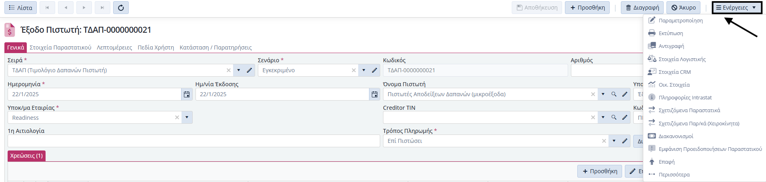Switch to the Λεπτομέρειες tab
Image resolution: width=766 pixels, height=182 pixels.
114,47
